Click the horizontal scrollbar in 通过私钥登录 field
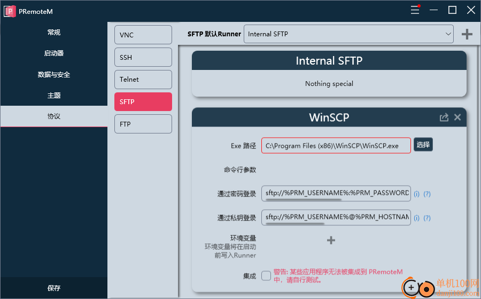Image resolution: width=481 pixels, height=299 pixels. 295,224
